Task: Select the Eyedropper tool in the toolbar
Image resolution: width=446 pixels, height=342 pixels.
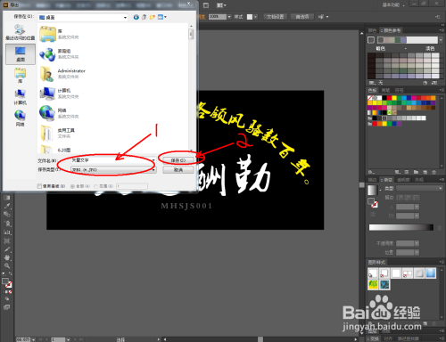Action: point(7,206)
